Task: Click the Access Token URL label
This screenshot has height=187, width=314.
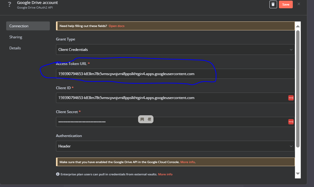Action: point(71,64)
